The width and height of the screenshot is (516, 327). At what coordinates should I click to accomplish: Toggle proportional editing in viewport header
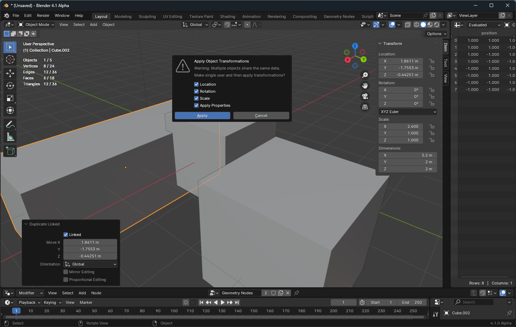(x=247, y=25)
